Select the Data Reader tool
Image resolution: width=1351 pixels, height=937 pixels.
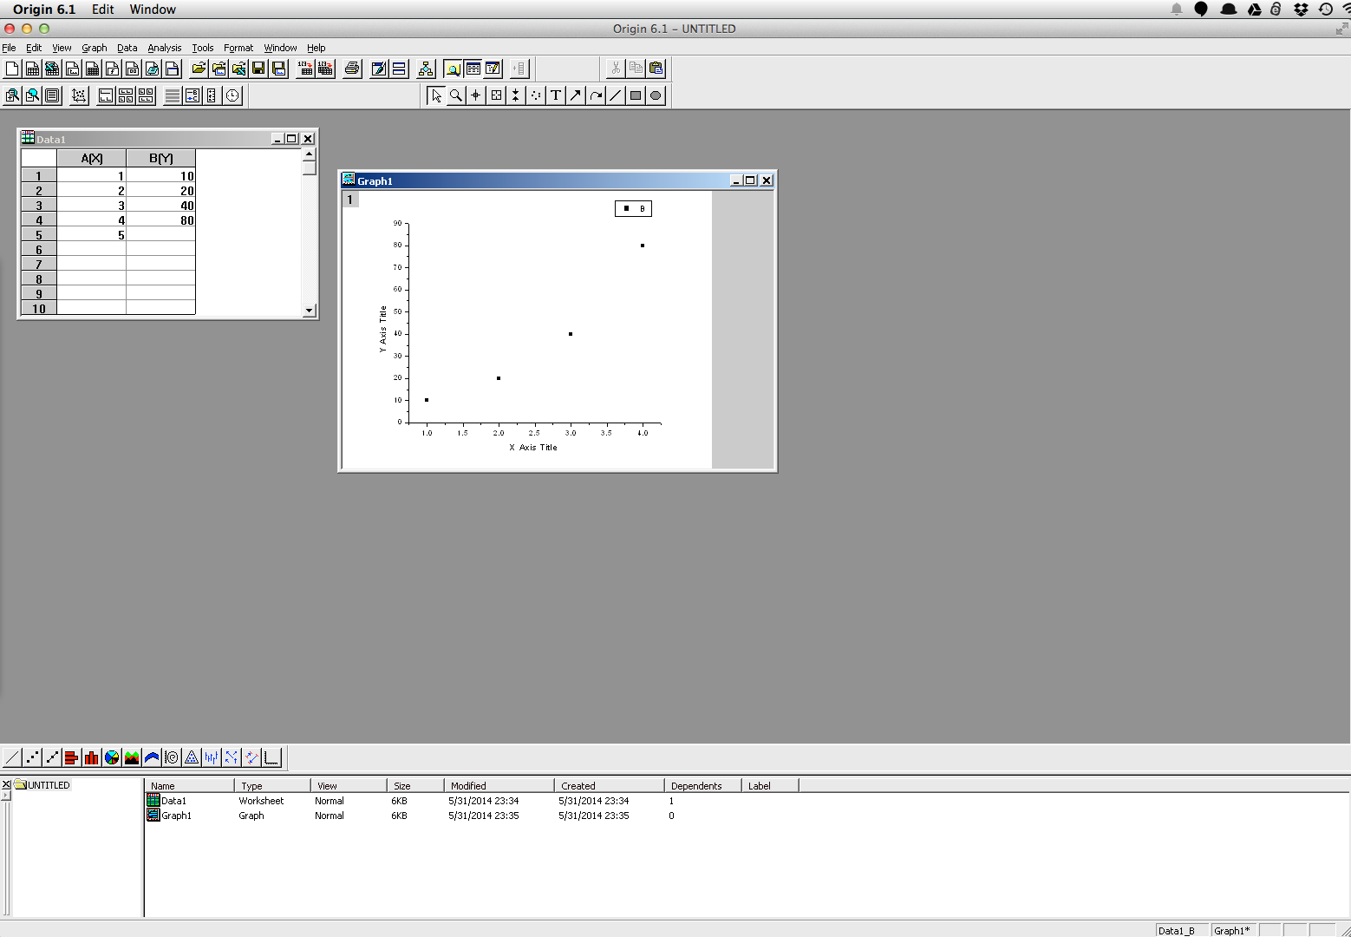[495, 95]
